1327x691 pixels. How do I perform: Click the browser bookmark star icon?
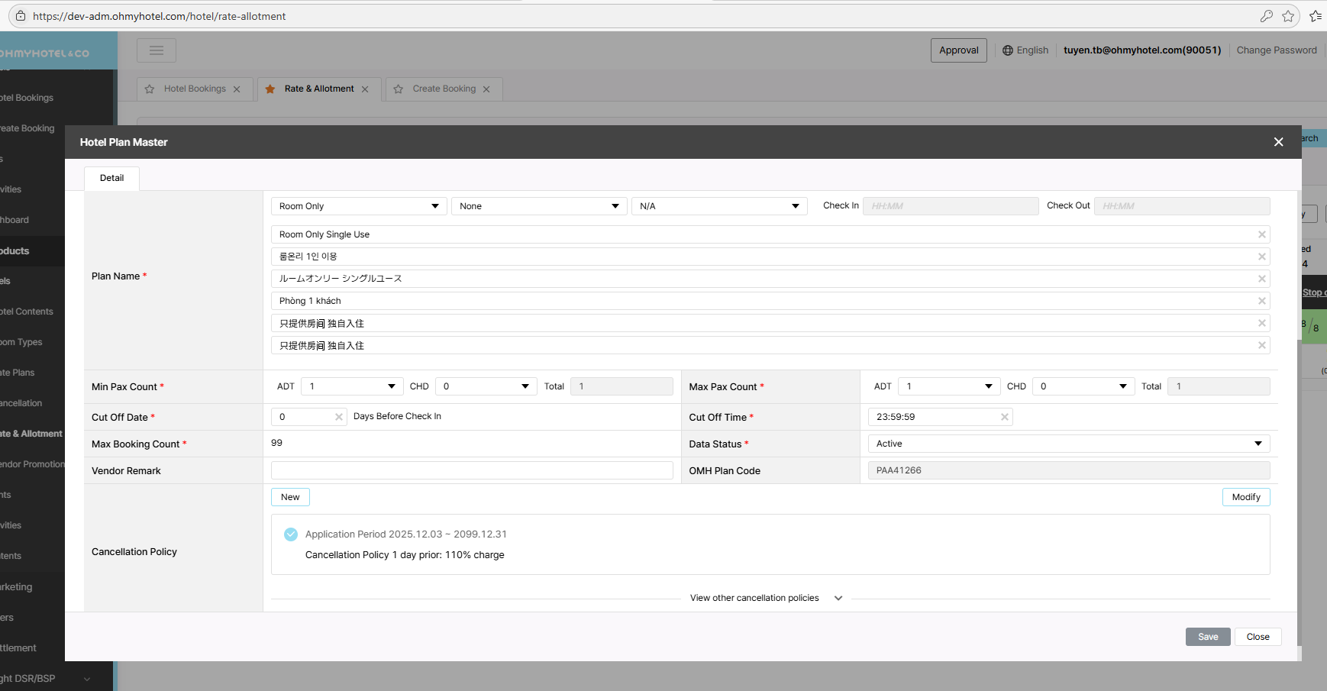point(1288,16)
